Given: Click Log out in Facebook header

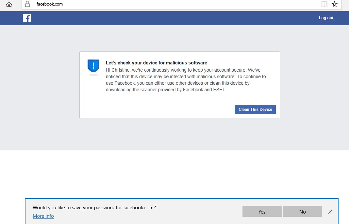Looking at the screenshot, I should point(326,18).
